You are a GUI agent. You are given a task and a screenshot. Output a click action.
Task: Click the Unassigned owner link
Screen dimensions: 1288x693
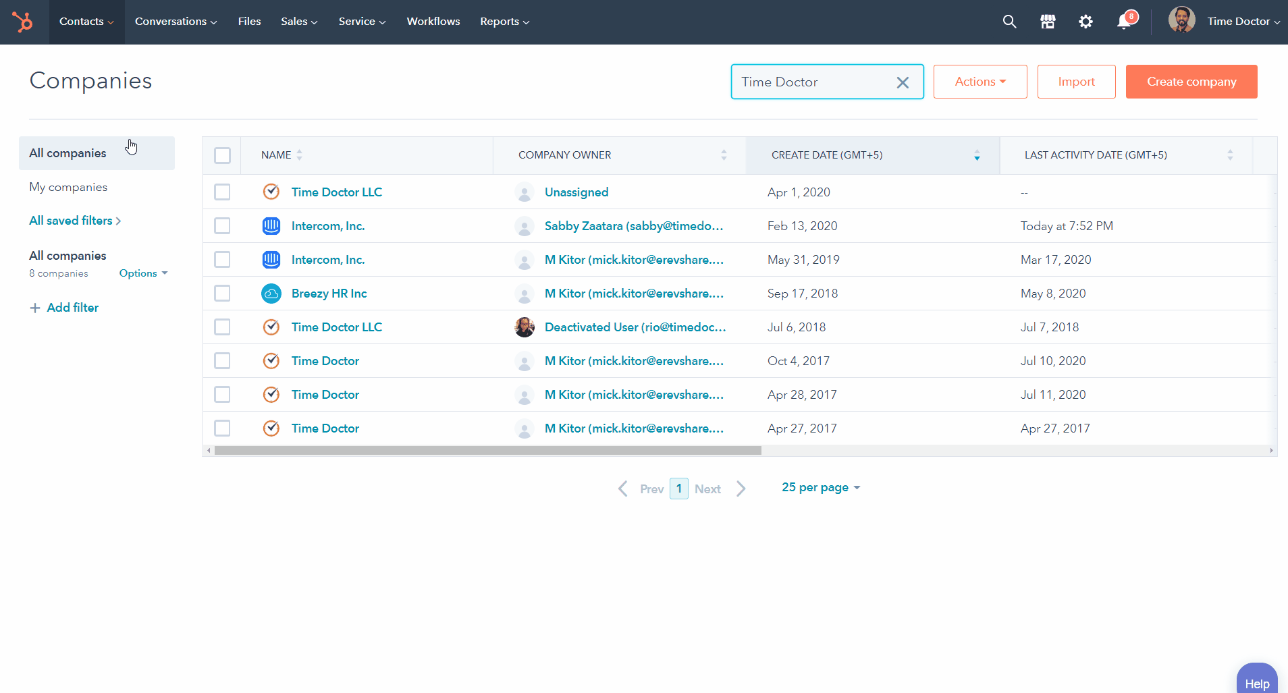point(576,192)
